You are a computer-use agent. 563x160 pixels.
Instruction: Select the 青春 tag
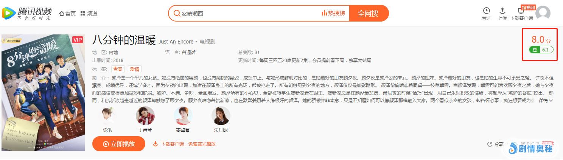118,69
